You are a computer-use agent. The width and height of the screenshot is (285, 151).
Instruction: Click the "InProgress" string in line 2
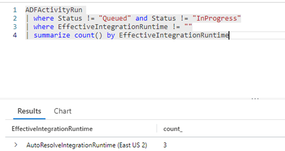[217, 18]
